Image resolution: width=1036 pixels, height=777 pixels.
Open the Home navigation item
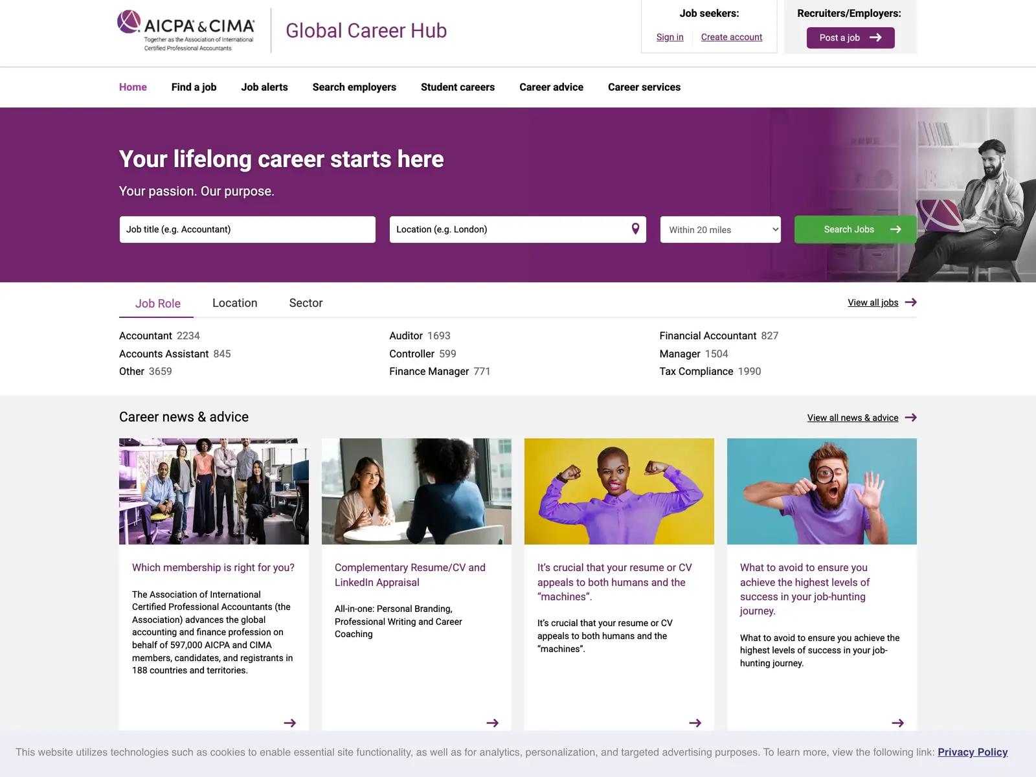(x=133, y=87)
